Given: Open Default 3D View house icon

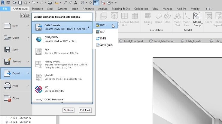Looking at the screenshot, I should [83, 3].
